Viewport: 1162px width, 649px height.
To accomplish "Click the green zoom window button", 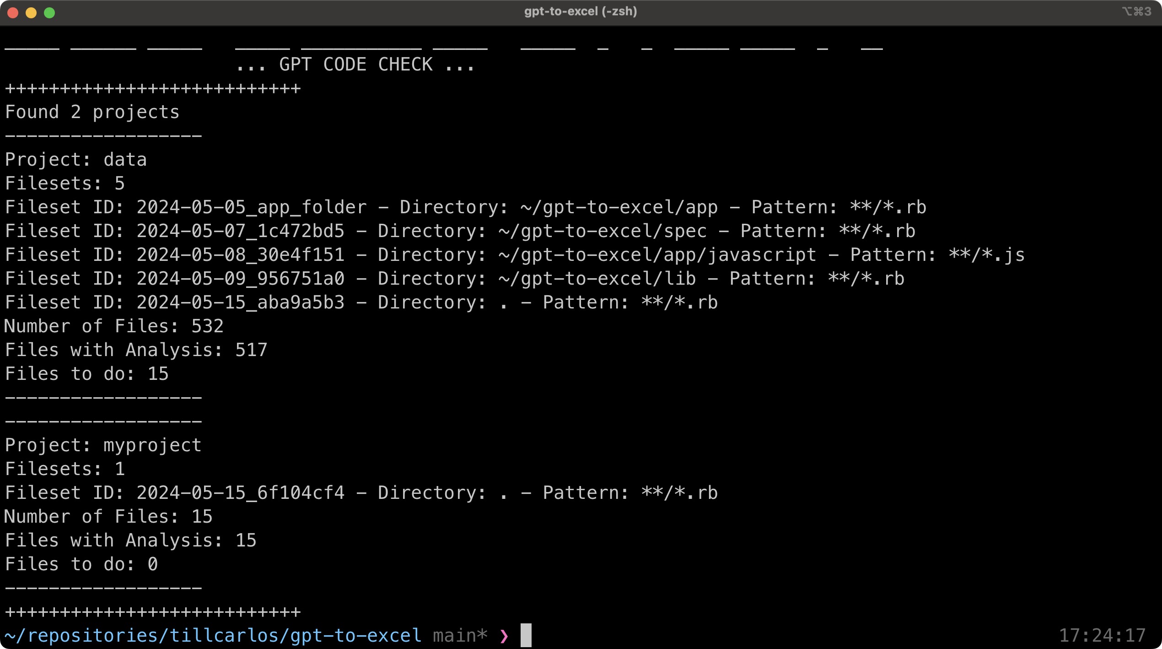I will [49, 13].
